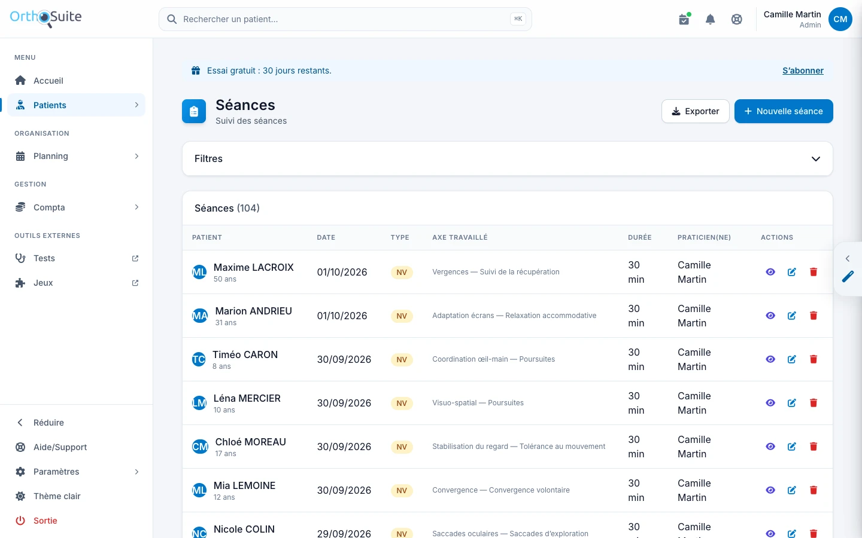Delete Chloé MOREAU's session
Image resolution: width=862 pixels, height=538 pixels.
pos(814,447)
